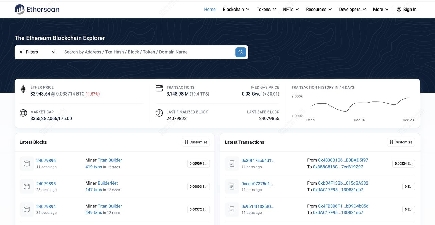This screenshot has height=225, width=435.
Task: Expand the Tokens menu
Action: click(x=266, y=10)
